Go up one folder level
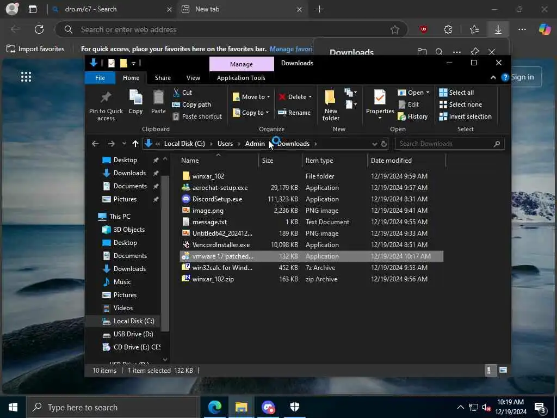Image resolution: width=557 pixels, height=418 pixels. [x=135, y=144]
